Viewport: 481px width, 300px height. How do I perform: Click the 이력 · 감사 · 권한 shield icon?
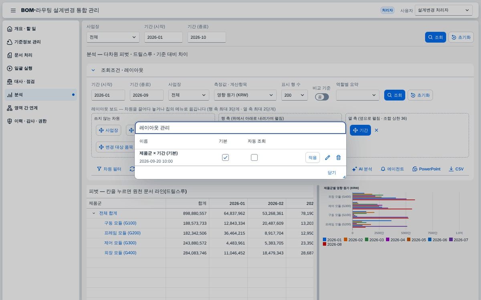(x=10, y=121)
